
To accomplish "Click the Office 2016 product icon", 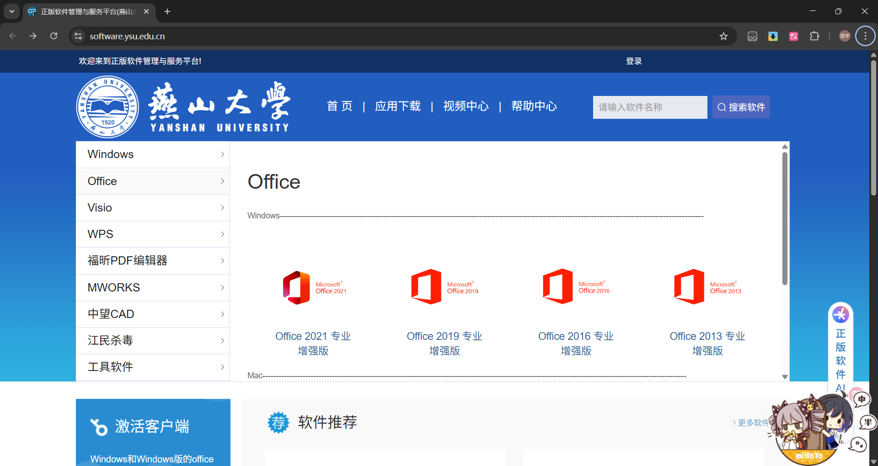I will pos(576,286).
